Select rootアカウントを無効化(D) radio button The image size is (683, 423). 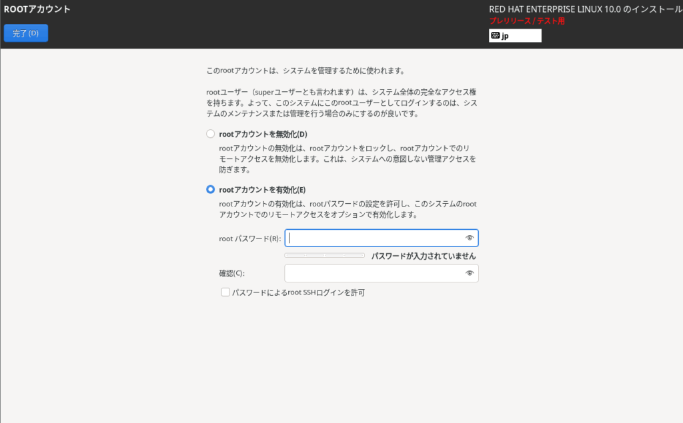click(211, 134)
